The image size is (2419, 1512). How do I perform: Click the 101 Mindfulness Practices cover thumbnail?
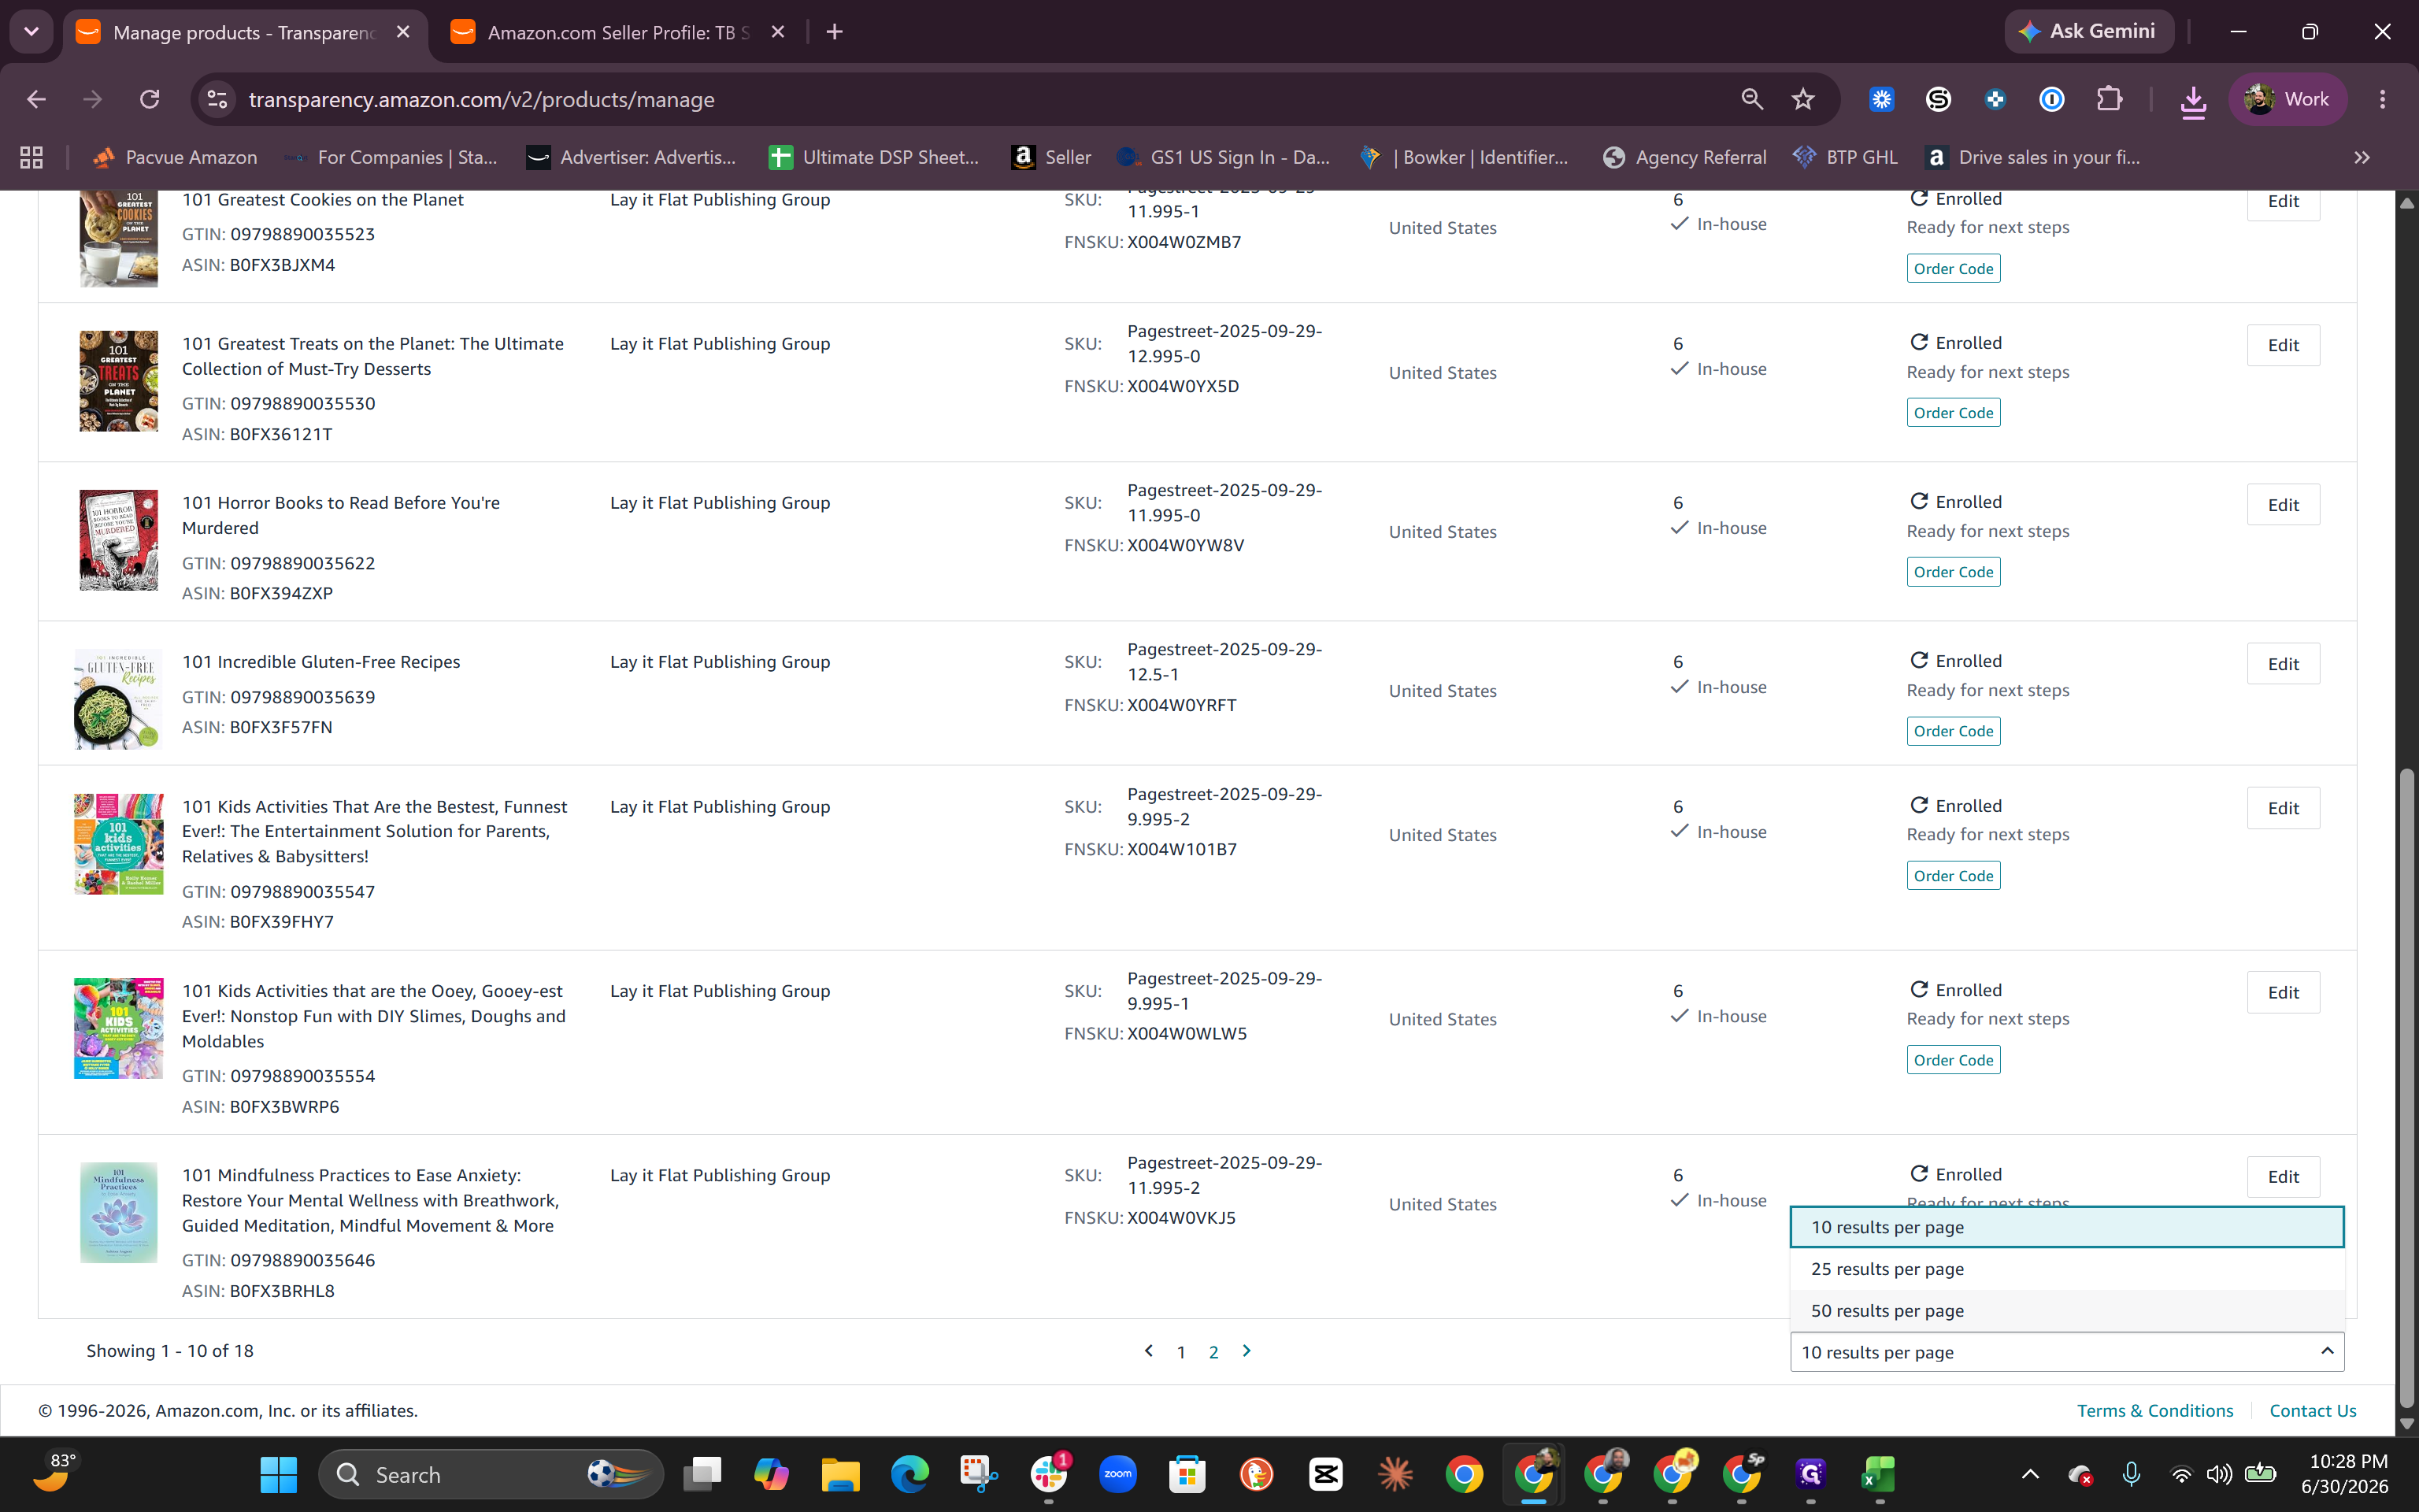[119, 1212]
